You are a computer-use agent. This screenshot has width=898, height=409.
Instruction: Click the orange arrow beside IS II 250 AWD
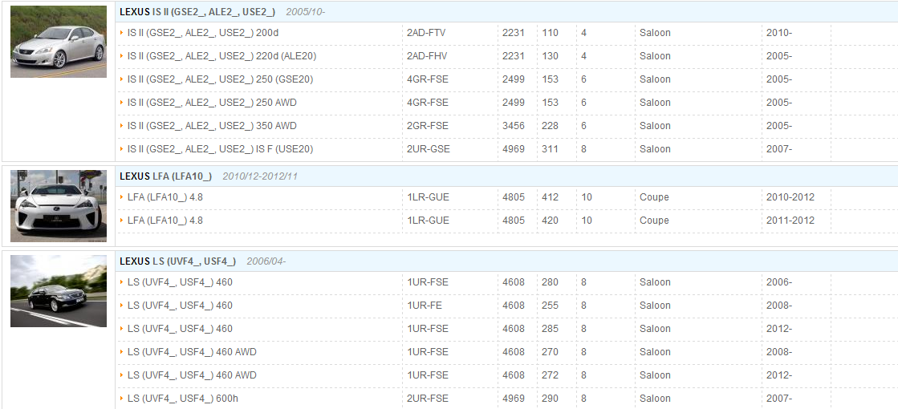(x=122, y=102)
